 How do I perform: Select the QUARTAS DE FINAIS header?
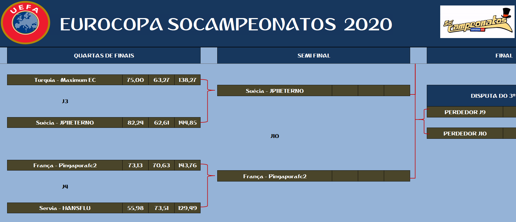[x=104, y=56]
